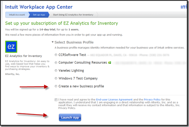Click the green icon beside Computer Consulting Resources
This screenshot has height=127, width=189.
point(110,63)
